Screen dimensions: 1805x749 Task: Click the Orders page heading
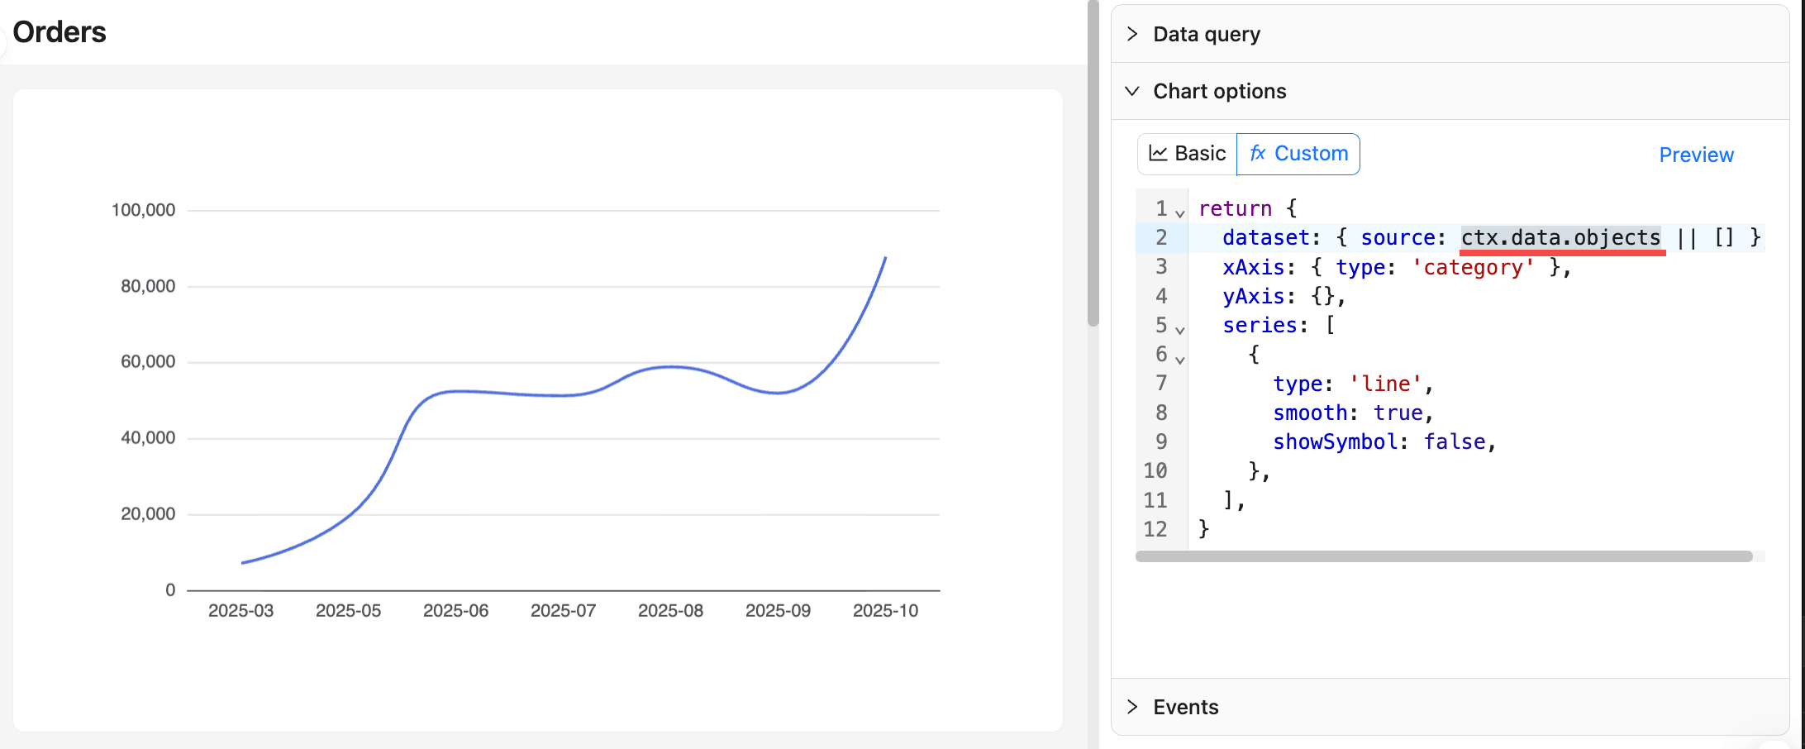tap(60, 32)
